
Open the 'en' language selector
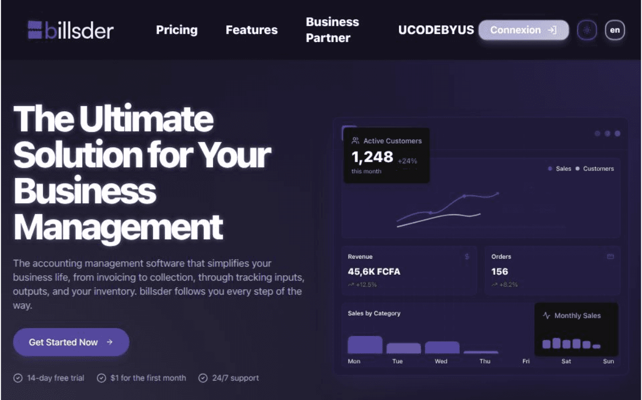615,30
